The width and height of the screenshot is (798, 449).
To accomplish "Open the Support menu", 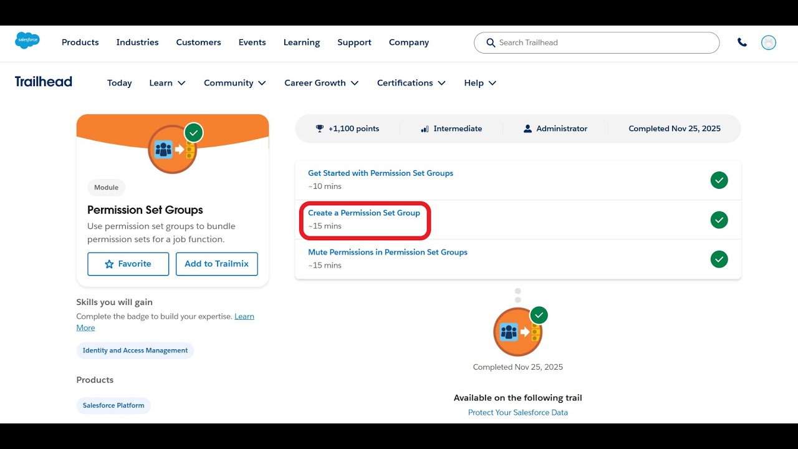I will coord(354,42).
